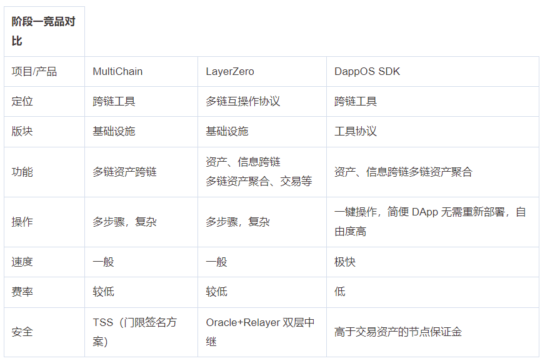Click the '速度' row label
545x361 pixels.
coord(22,262)
